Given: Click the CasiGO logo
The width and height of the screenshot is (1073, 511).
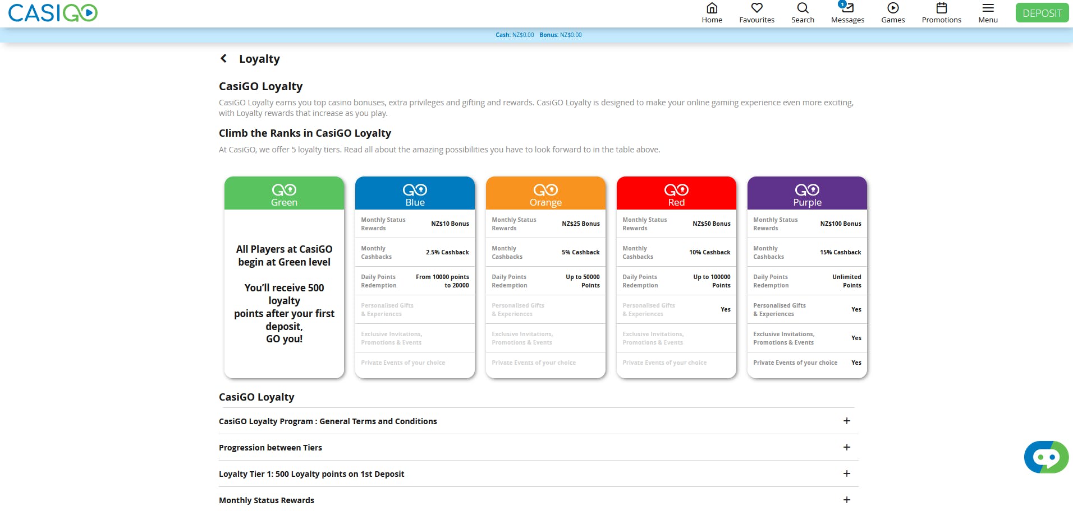Looking at the screenshot, I should (x=53, y=13).
